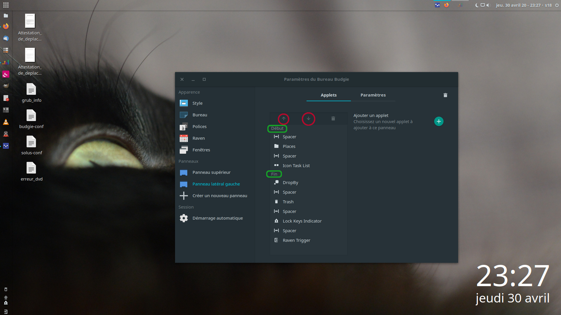This screenshot has height=315, width=561.
Task: Click the green add applet plus button
Action: (439, 121)
